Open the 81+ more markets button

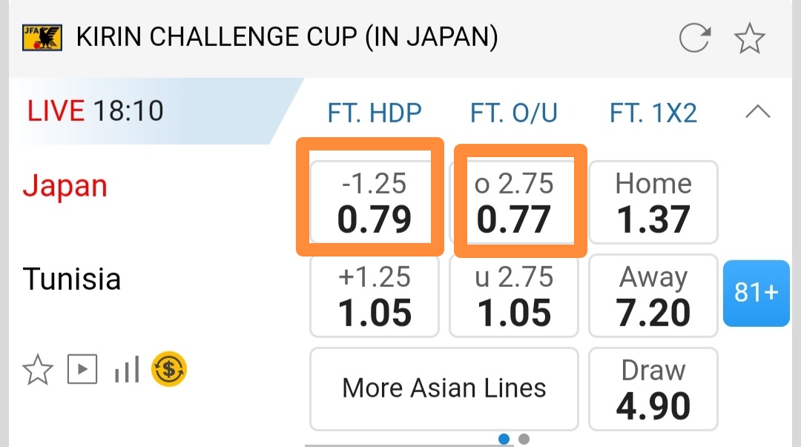click(756, 294)
